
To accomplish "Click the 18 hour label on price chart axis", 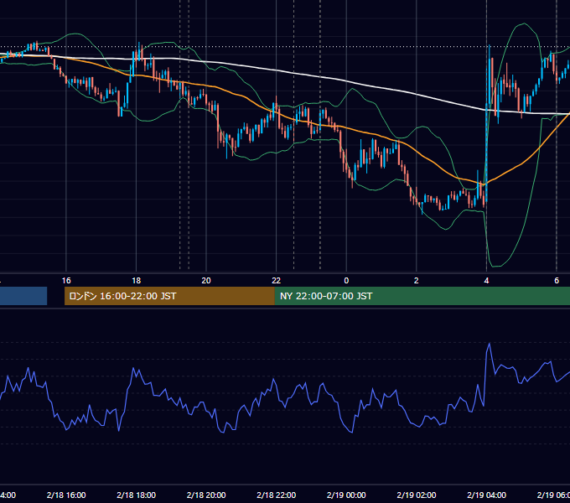I will click(x=137, y=281).
